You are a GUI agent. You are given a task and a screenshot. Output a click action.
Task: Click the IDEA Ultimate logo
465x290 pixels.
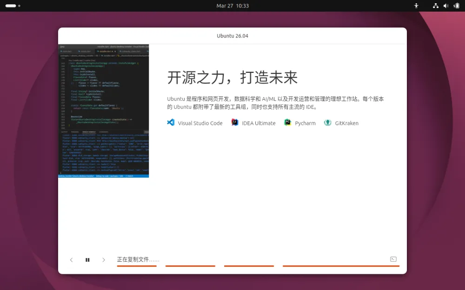[x=234, y=122]
